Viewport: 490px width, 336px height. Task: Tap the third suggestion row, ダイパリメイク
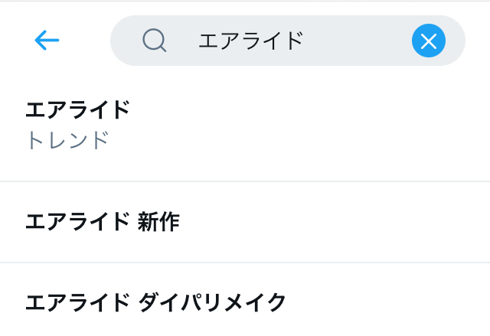click(x=245, y=302)
